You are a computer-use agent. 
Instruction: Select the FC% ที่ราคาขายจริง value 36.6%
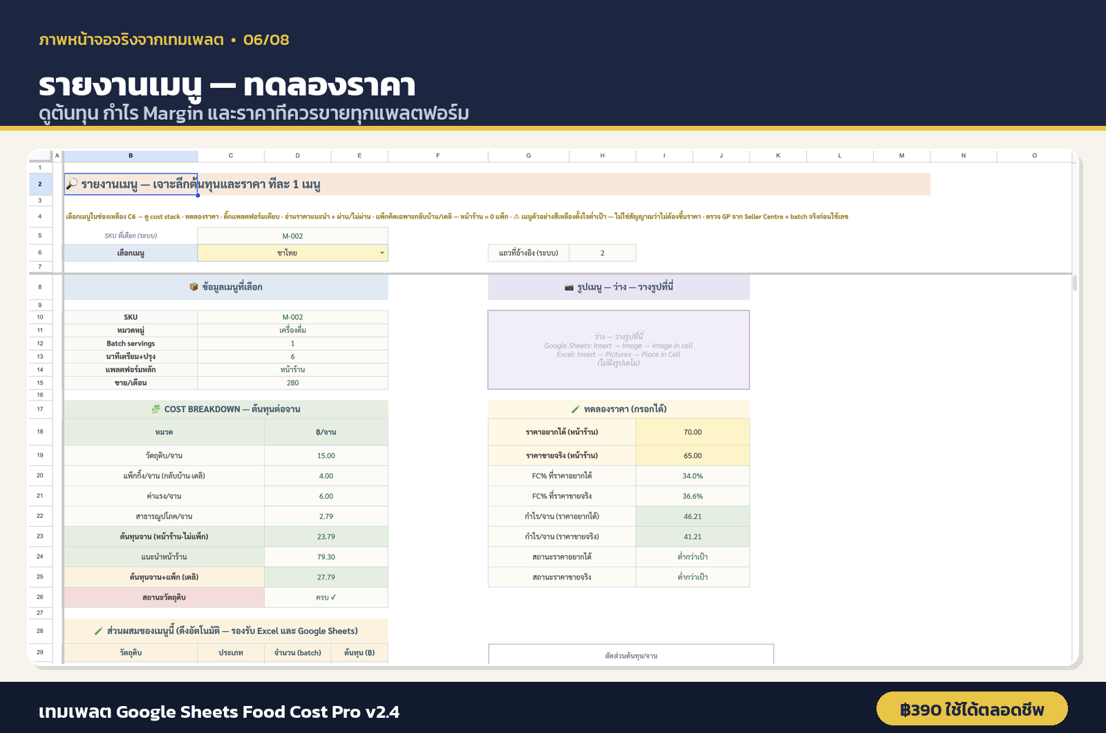(693, 497)
